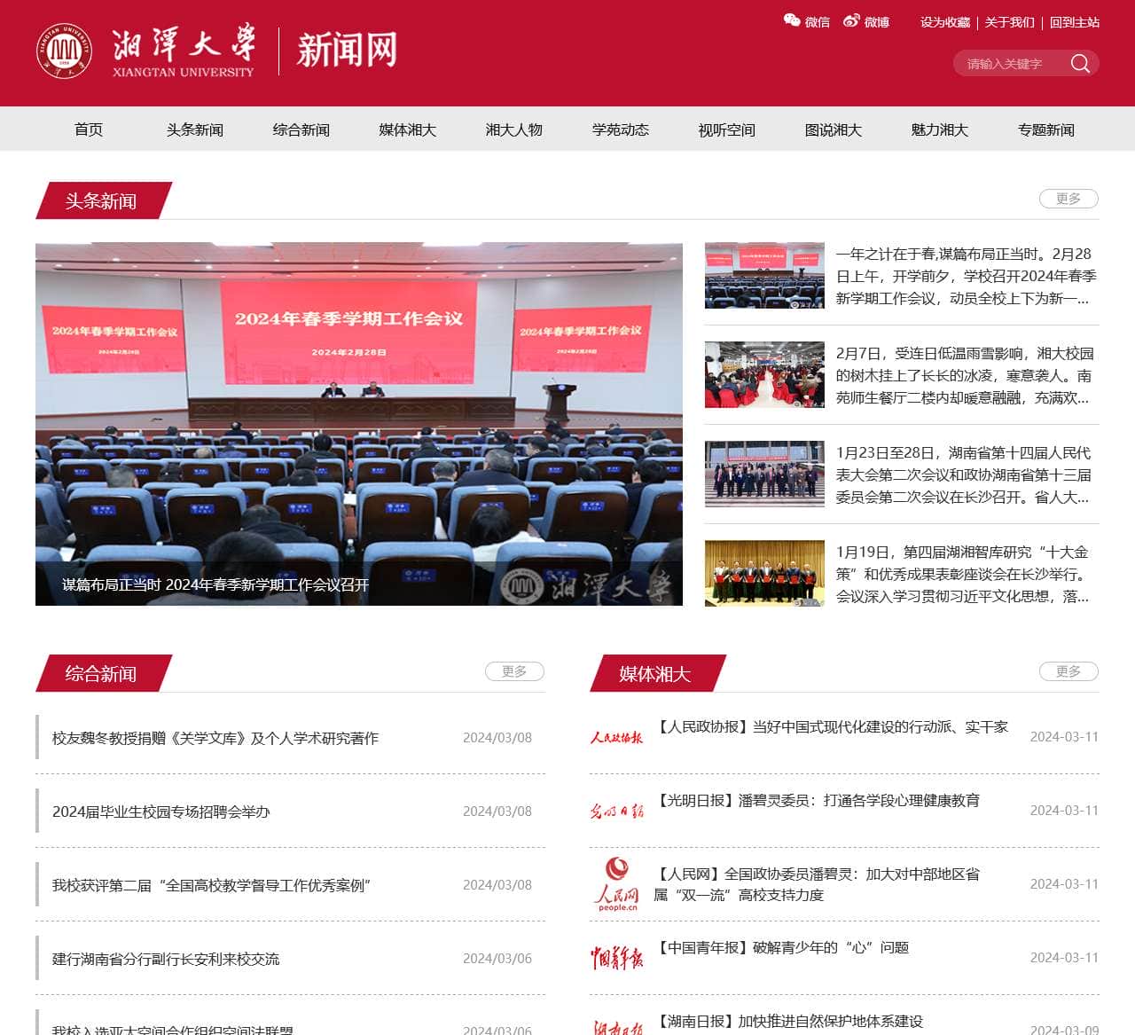Click the Xiangtan University round emblem logo
The image size is (1135, 1035).
coord(64,51)
